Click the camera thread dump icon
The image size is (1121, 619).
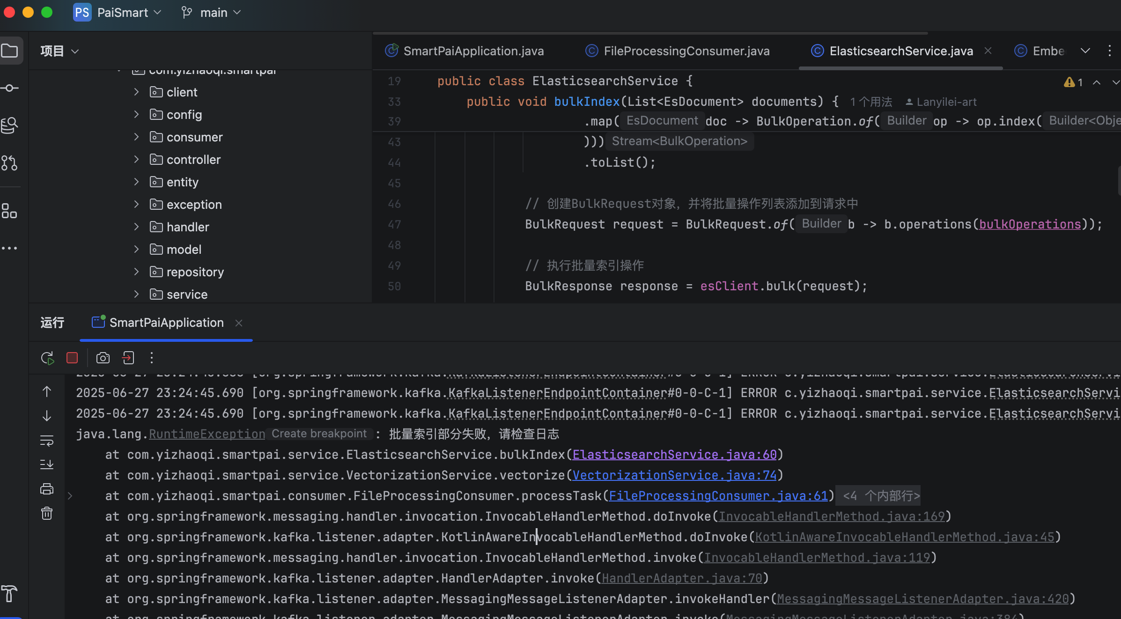(x=103, y=358)
